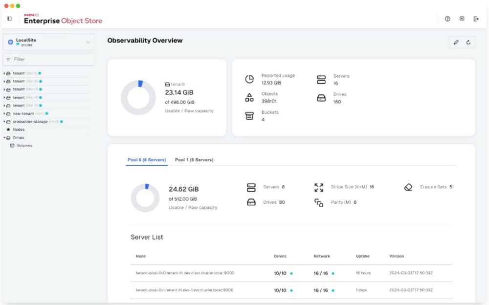Screen dimensions: 489x305
Task: Click the Drives icon above the value 160
Action: tap(321, 98)
